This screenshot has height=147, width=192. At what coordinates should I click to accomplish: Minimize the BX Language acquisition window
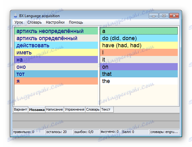(x=153, y=16)
